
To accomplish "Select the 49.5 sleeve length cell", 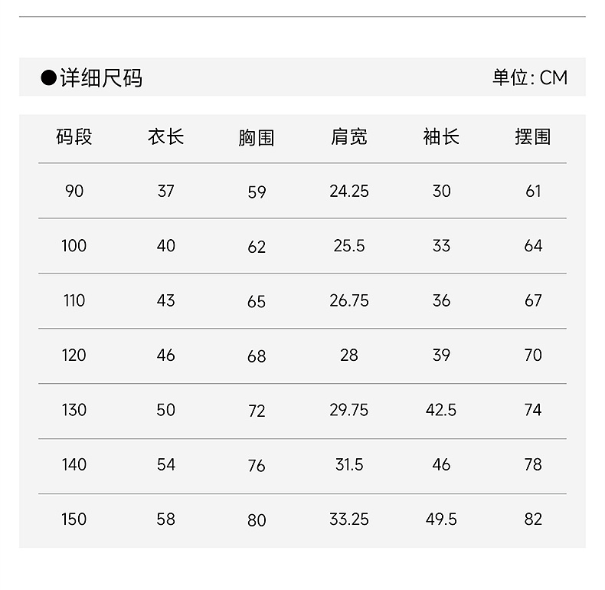I will click(441, 520).
